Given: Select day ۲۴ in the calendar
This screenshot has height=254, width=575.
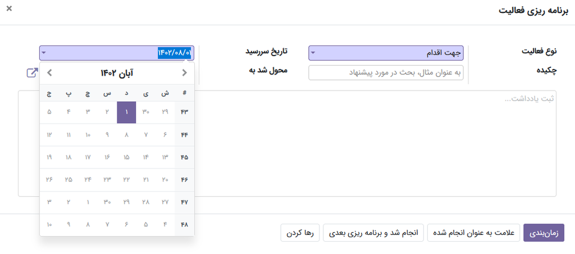Looking at the screenshot, I should [x=88, y=180].
